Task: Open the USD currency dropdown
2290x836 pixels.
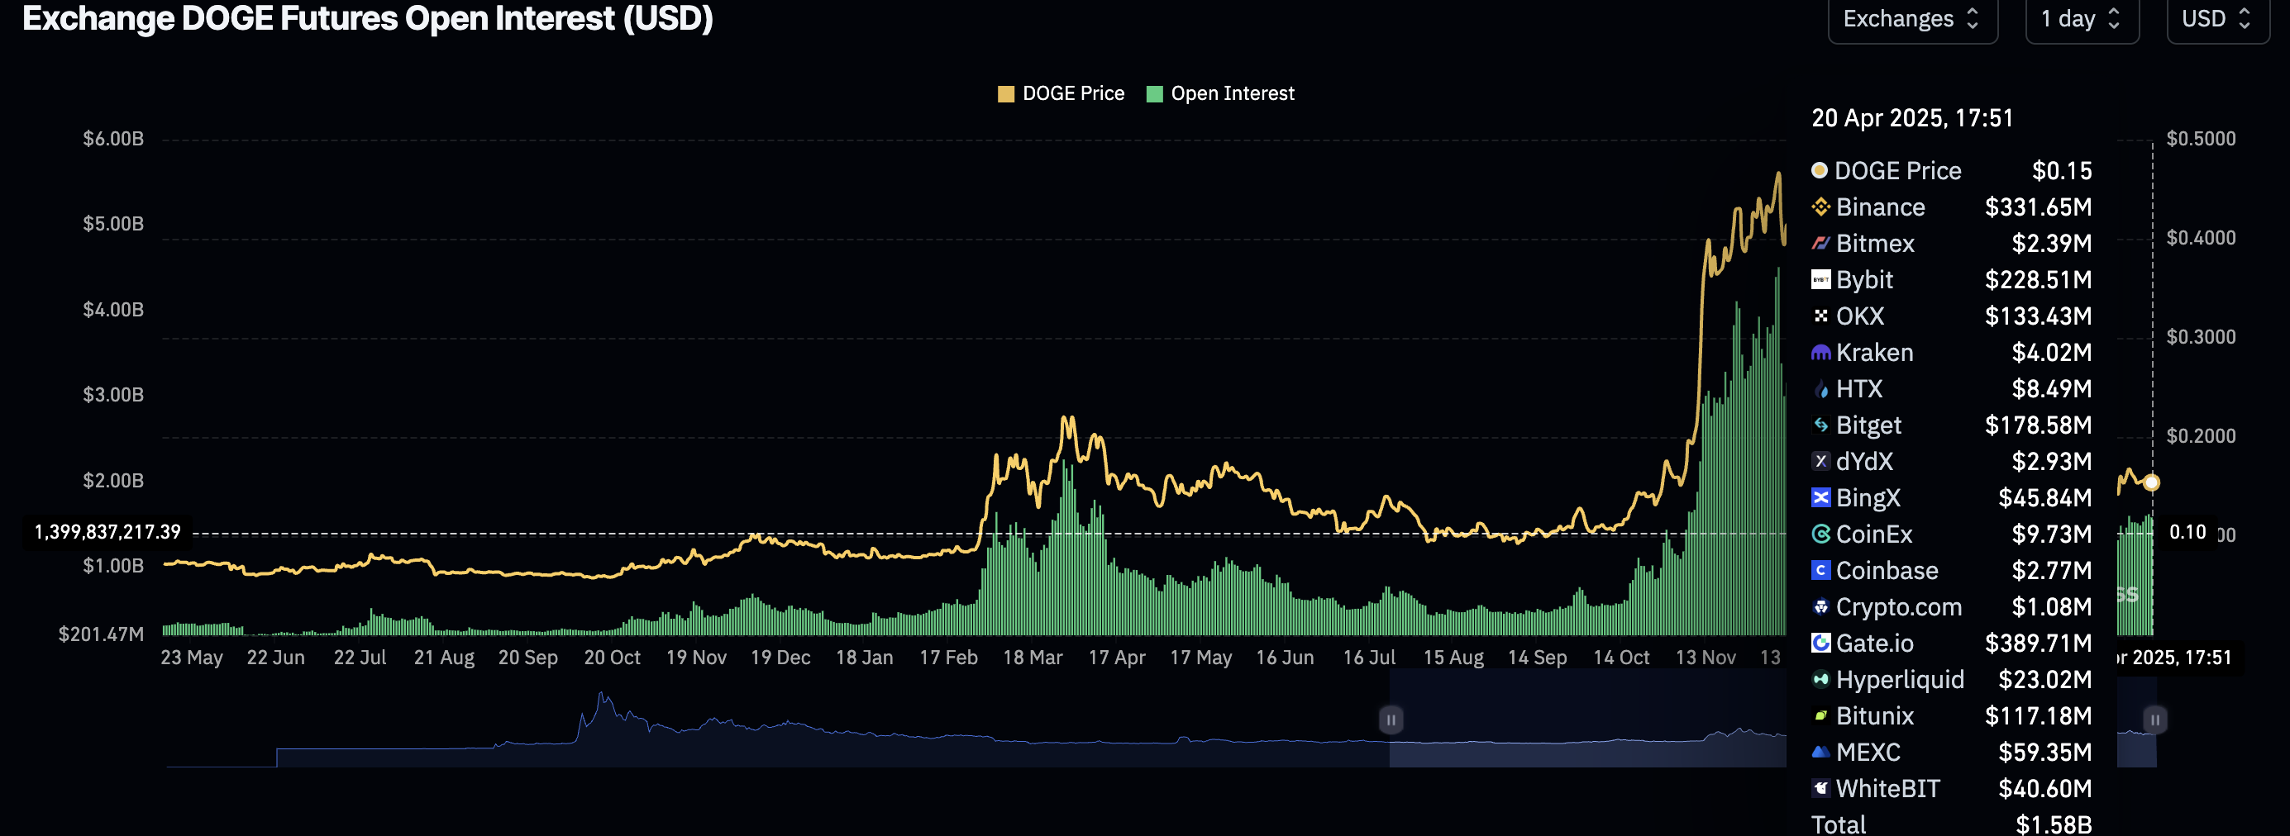Action: (x=2217, y=19)
